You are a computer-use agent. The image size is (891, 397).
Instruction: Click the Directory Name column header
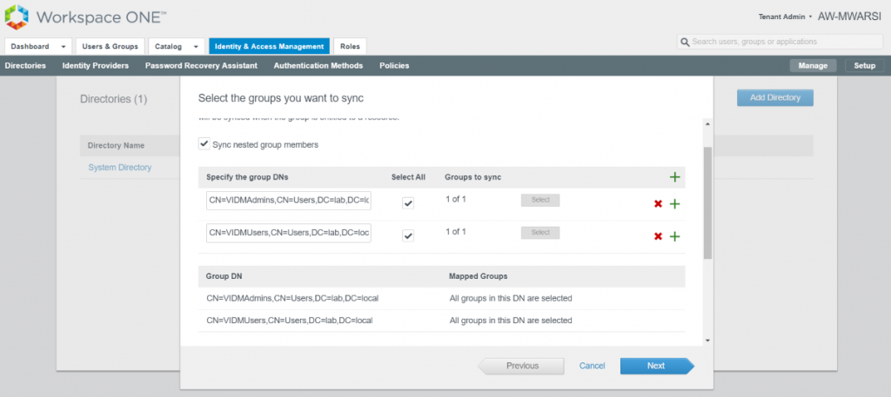pyautogui.click(x=116, y=146)
